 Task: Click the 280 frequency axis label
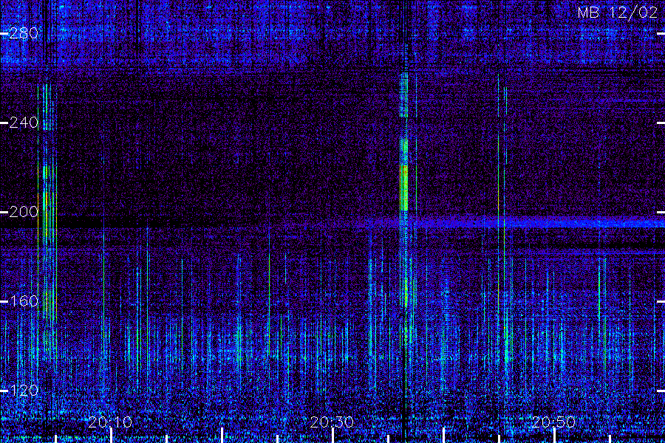click(24, 33)
